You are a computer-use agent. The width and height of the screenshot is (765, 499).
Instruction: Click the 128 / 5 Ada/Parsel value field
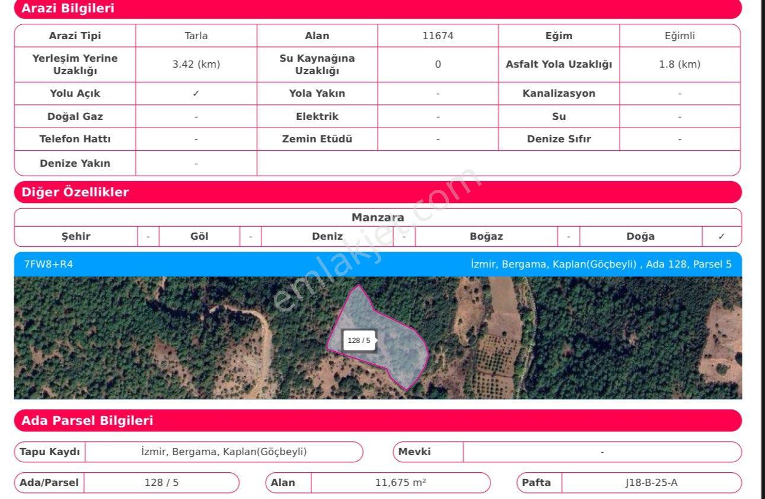[161, 483]
